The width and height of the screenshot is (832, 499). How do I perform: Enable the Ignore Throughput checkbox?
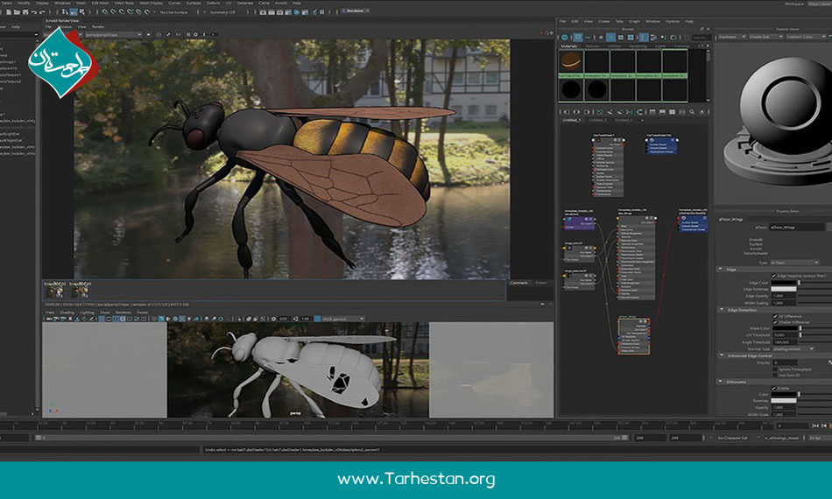click(775, 369)
